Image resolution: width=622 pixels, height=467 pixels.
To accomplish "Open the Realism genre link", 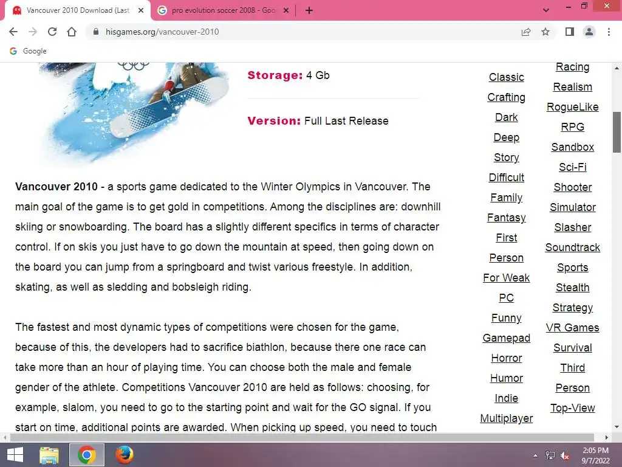I will 572,87.
